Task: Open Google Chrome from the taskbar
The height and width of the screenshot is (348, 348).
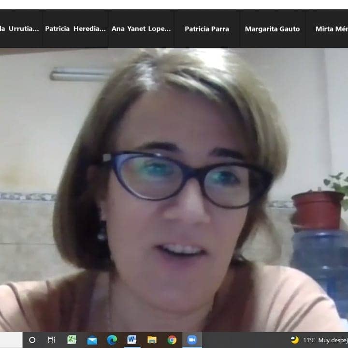Action: coord(172,340)
